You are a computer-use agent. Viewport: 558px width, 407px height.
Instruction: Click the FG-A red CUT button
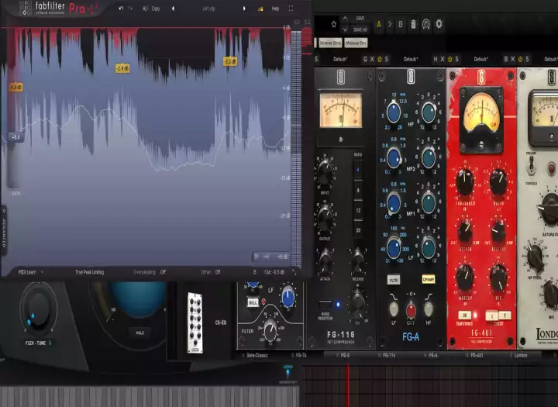point(411,310)
